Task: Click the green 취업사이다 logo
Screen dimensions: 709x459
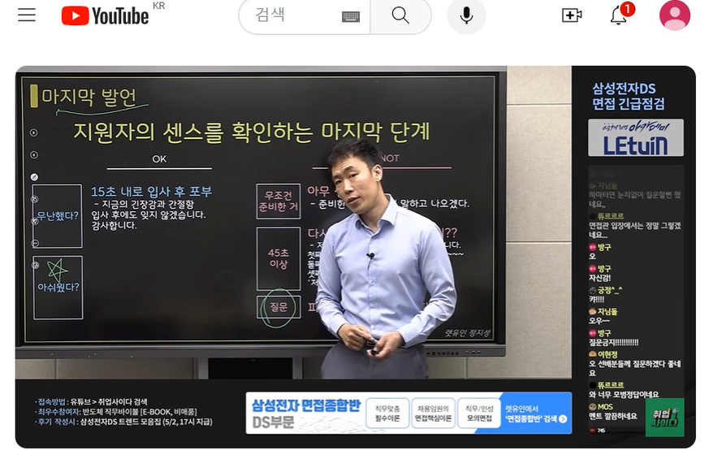Action: pyautogui.click(x=664, y=418)
